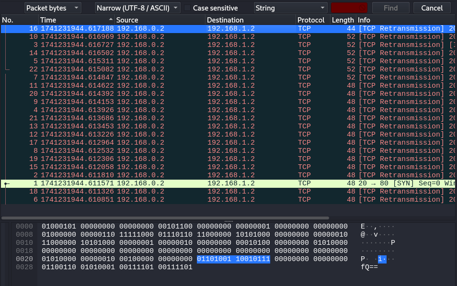The width and height of the screenshot is (457, 286).
Task: Sort packets by the No. column header
Action: coord(19,20)
